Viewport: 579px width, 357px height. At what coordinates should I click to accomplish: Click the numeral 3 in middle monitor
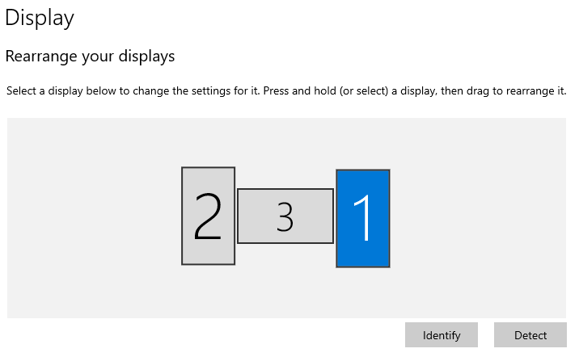pyautogui.click(x=285, y=216)
